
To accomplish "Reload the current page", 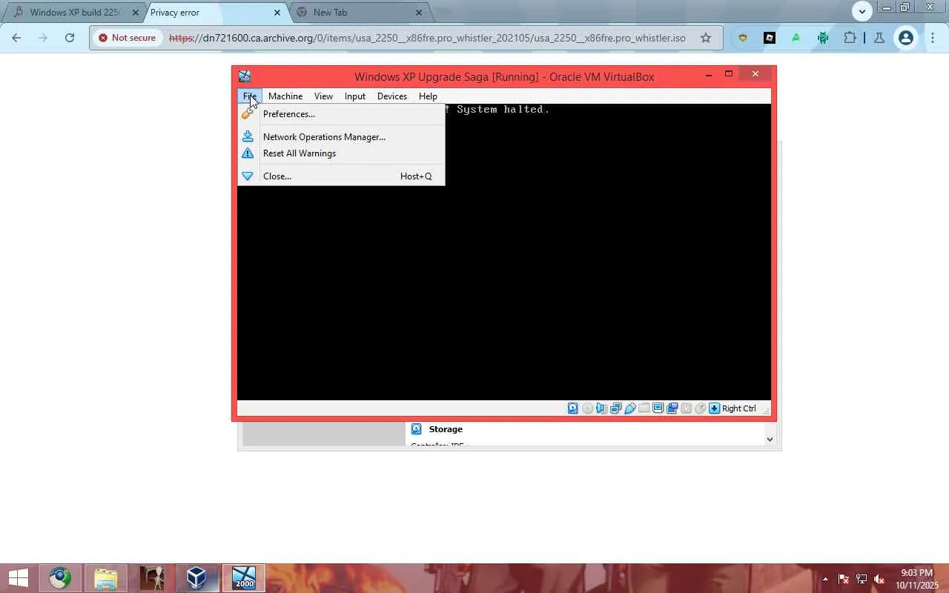I will [x=70, y=38].
